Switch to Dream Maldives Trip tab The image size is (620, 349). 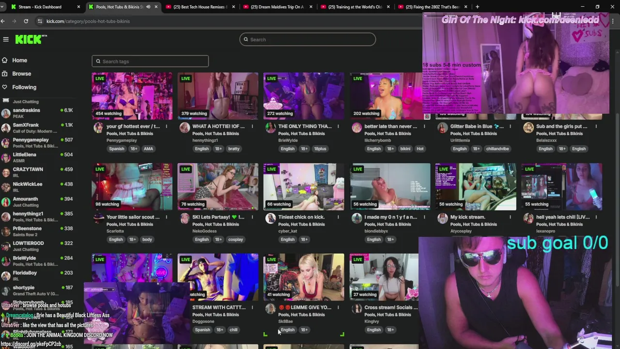pos(278,7)
